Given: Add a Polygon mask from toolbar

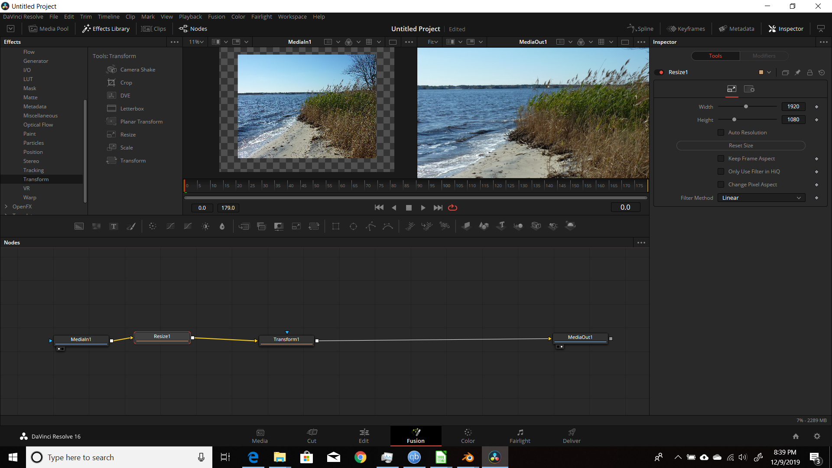Looking at the screenshot, I should tap(370, 226).
